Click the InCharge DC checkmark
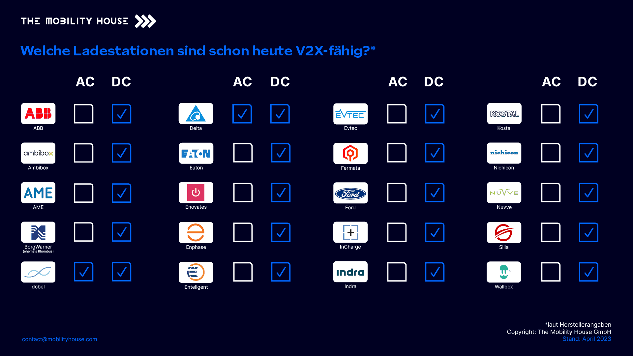The height and width of the screenshot is (356, 633). pyautogui.click(x=433, y=232)
